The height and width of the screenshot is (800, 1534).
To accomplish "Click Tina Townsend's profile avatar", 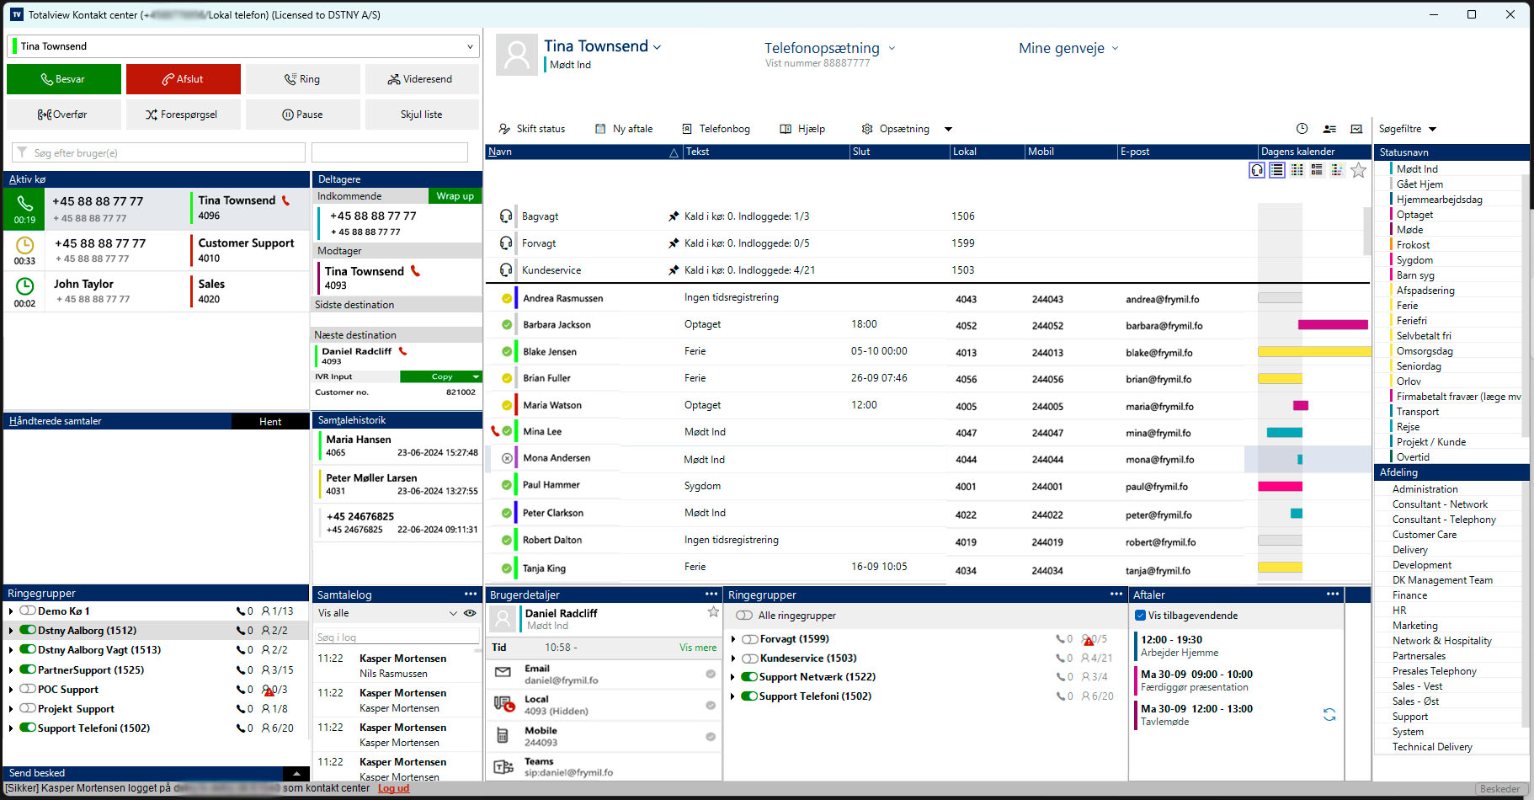I will 517,55.
